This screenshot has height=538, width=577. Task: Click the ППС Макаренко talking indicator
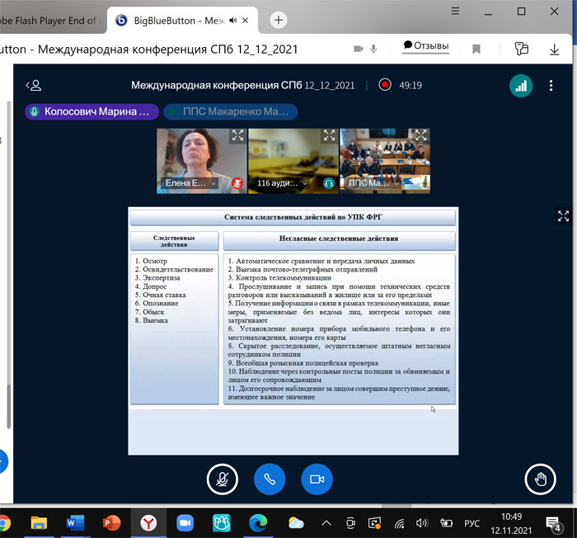point(231,111)
